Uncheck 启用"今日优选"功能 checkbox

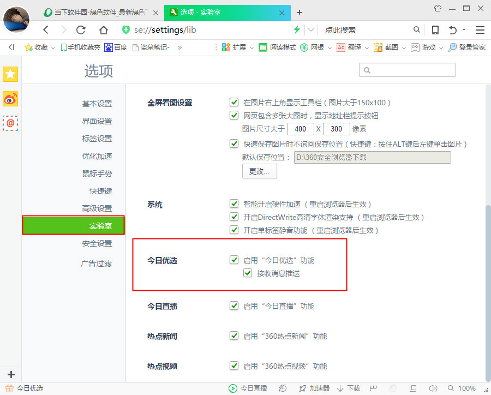pyautogui.click(x=234, y=260)
